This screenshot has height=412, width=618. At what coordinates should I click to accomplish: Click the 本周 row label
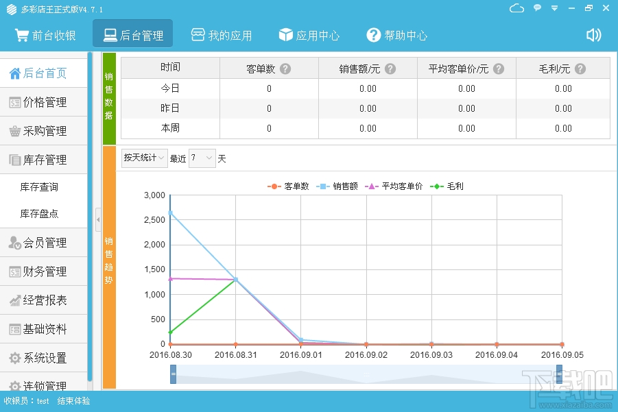(x=170, y=128)
